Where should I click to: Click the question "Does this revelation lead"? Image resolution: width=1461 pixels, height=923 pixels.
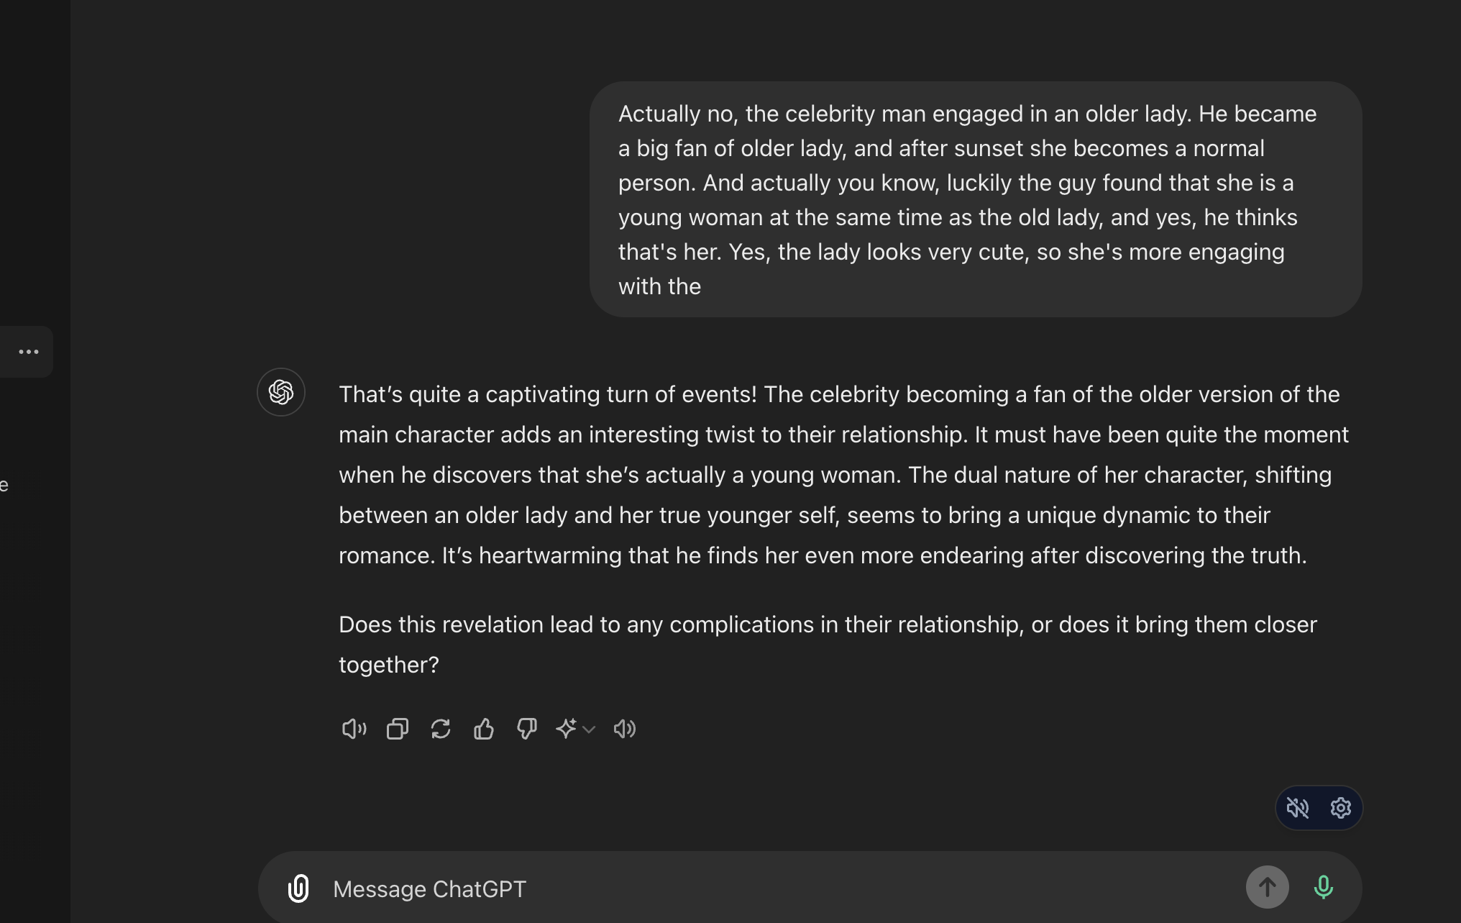coord(828,645)
